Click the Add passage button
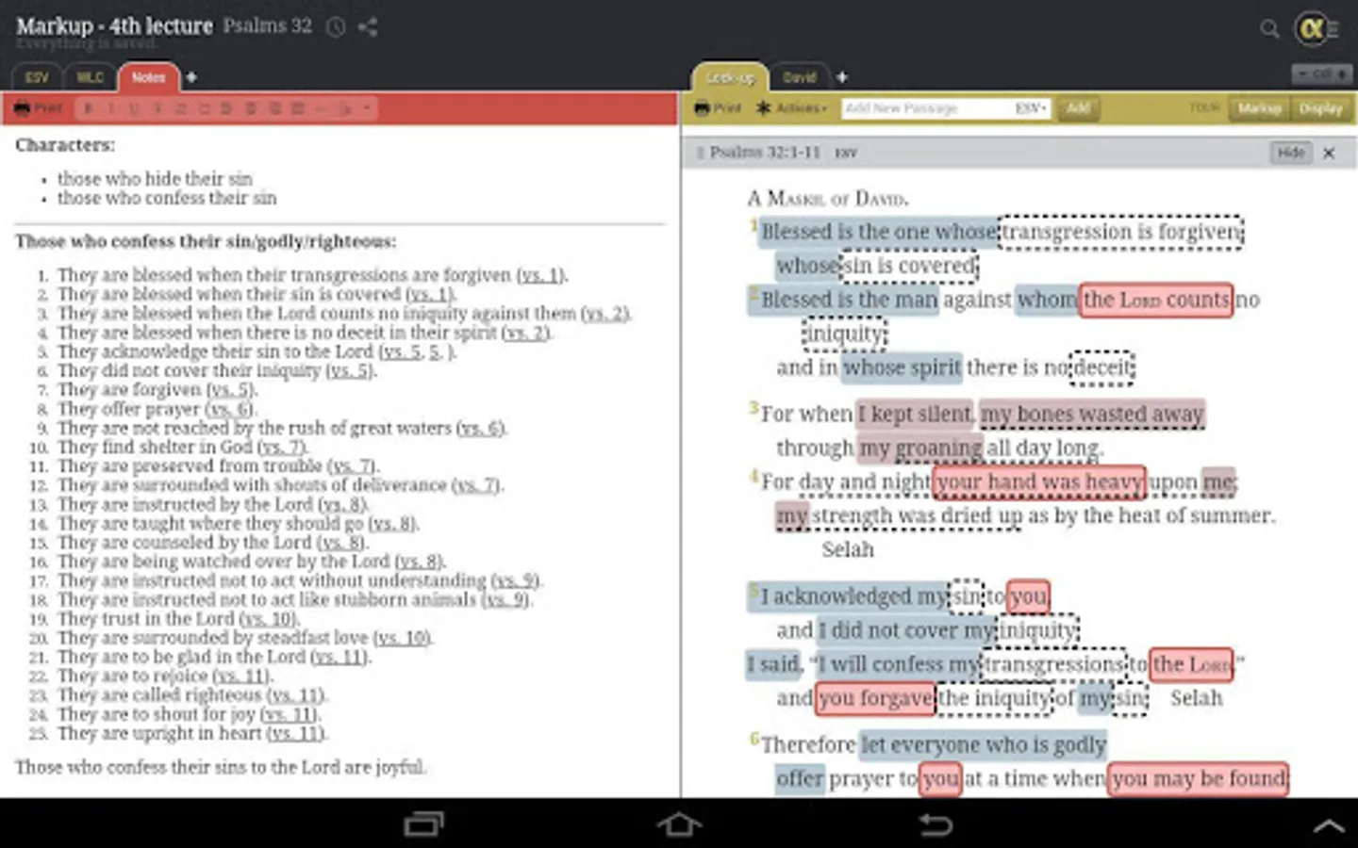 1078,108
